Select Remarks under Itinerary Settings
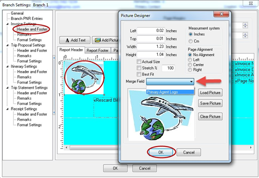Viewport: 259px width, 178px height. point(24,77)
